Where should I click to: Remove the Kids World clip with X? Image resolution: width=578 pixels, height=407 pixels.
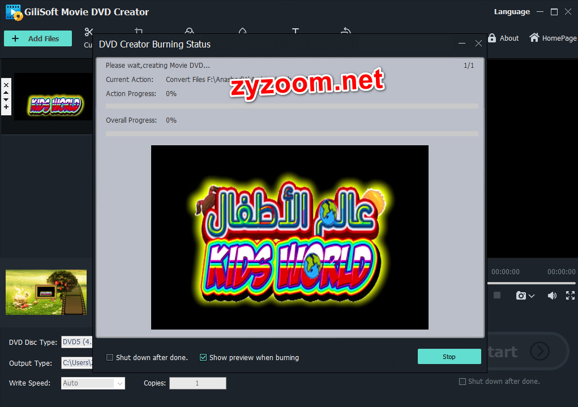(6, 85)
